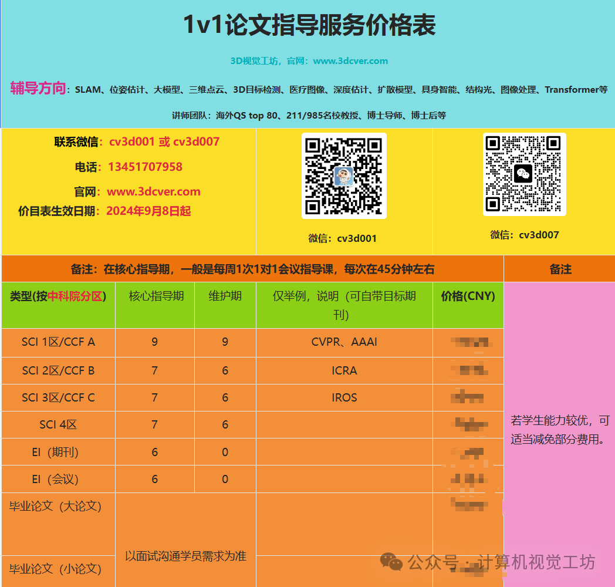Click 维护期 value 6 in SCI 3区/CCF C row

tap(225, 398)
